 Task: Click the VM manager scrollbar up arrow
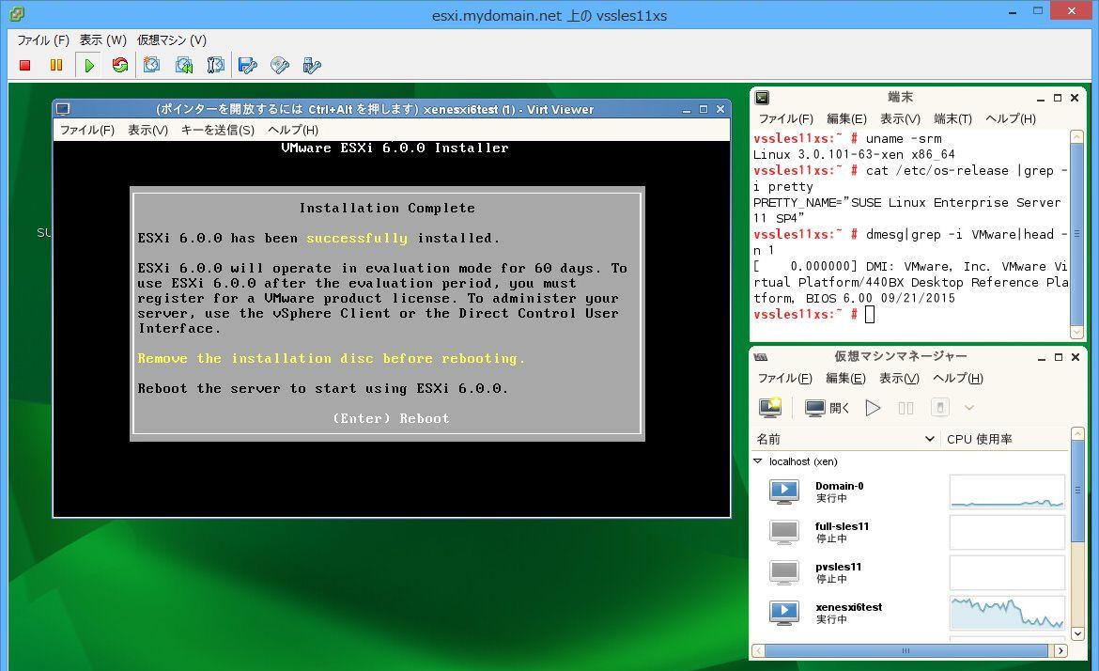click(x=1078, y=433)
